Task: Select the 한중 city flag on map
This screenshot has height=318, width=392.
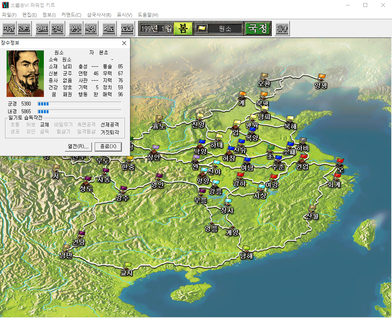Action: click(x=129, y=159)
